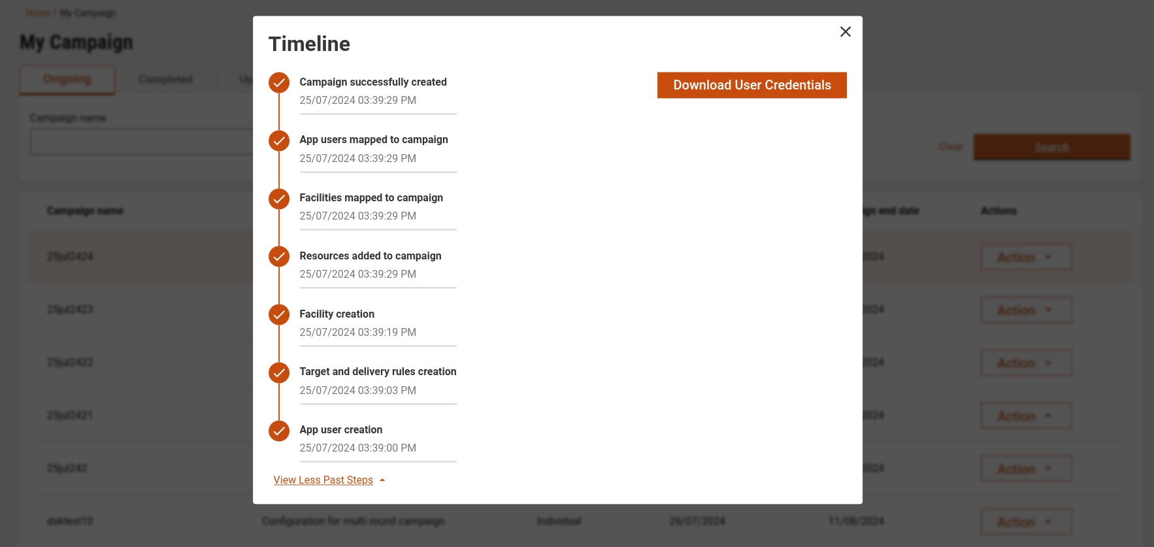
Task: Click the Clear link
Action: [950, 147]
